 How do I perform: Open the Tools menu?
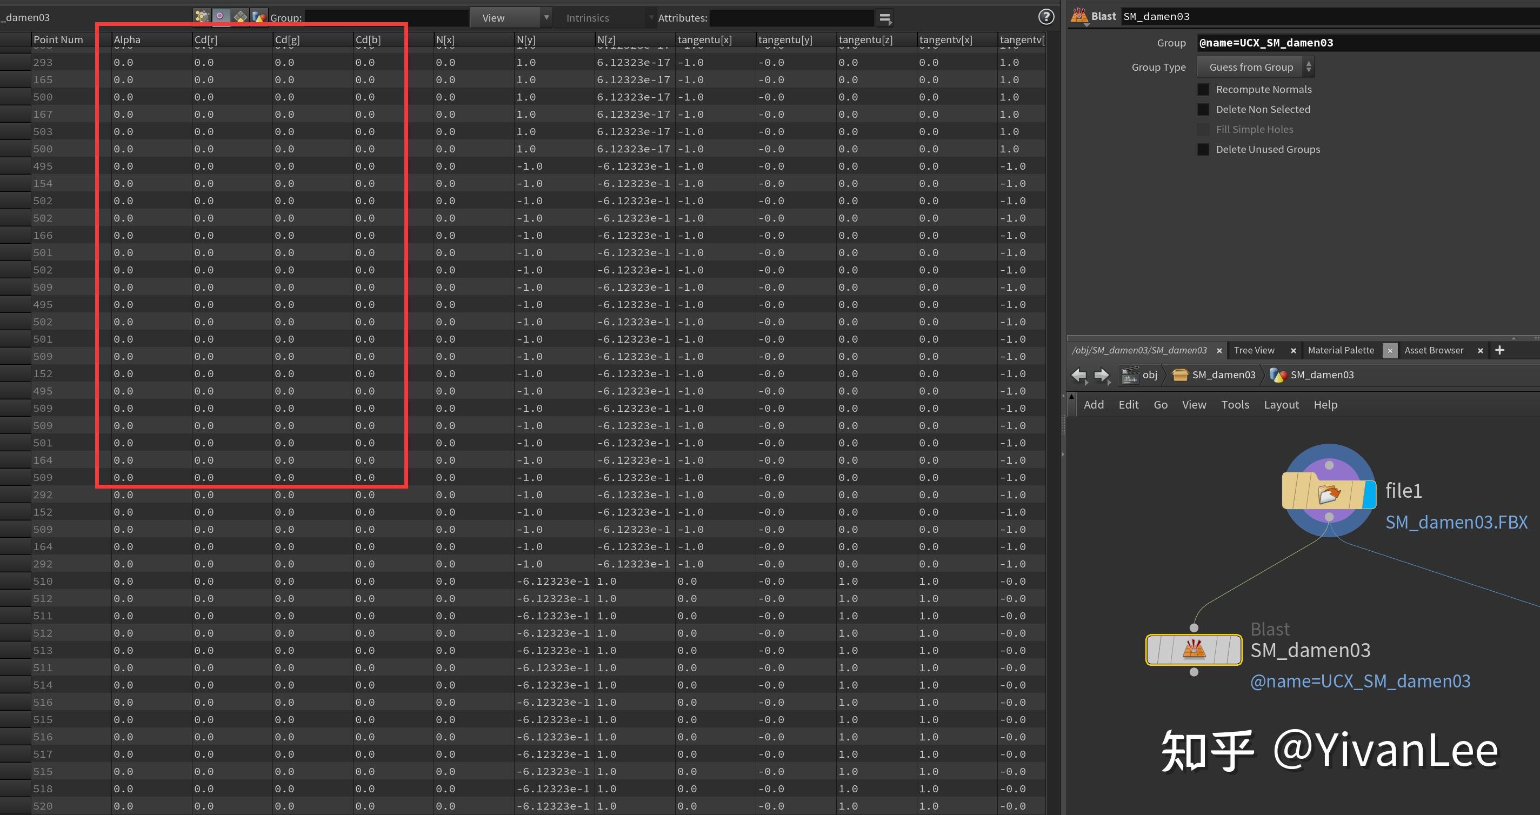[x=1235, y=405]
